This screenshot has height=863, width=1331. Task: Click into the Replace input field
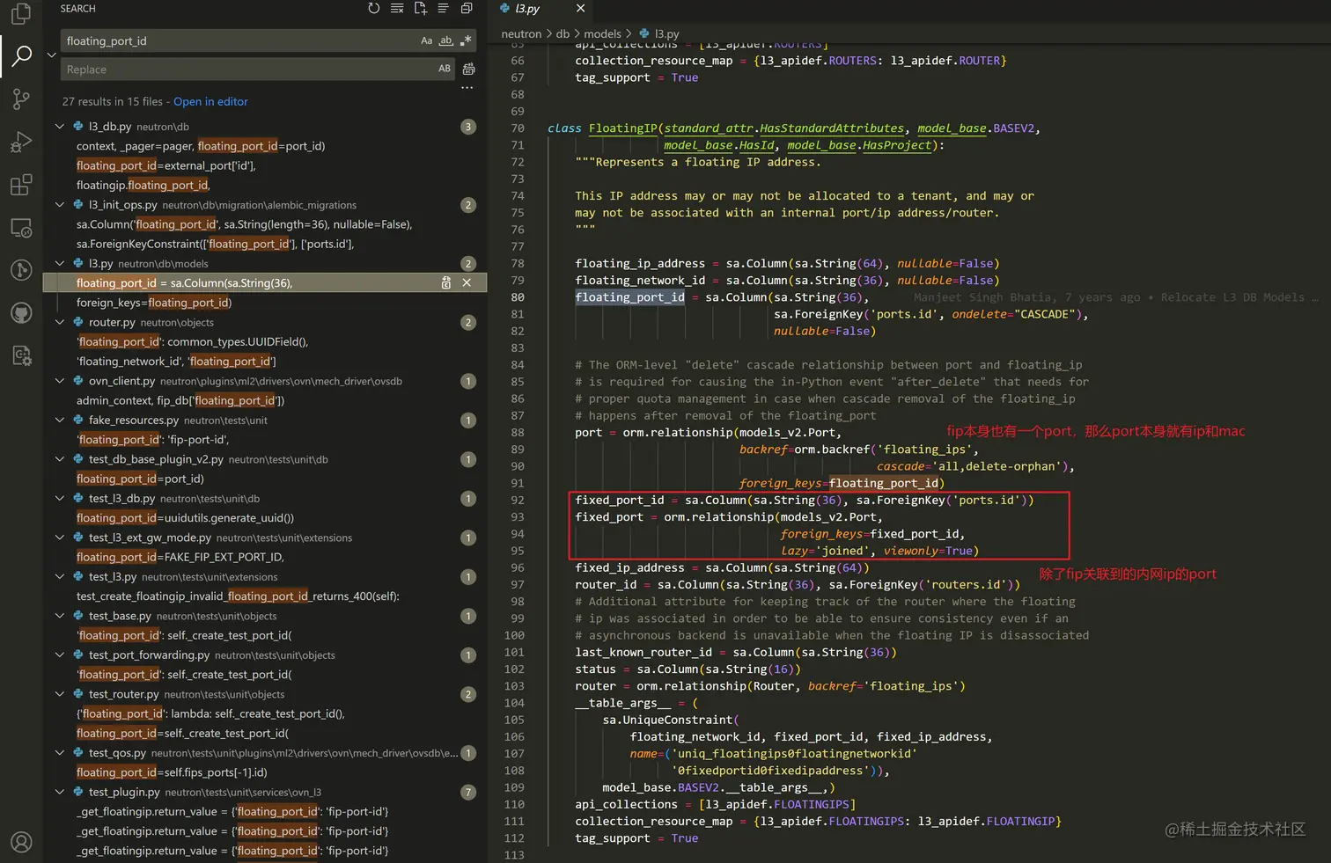click(246, 69)
